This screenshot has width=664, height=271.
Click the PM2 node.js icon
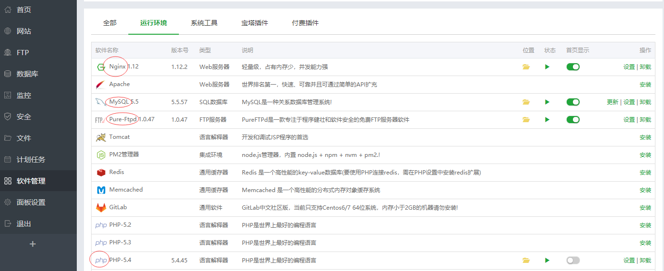[101, 155]
